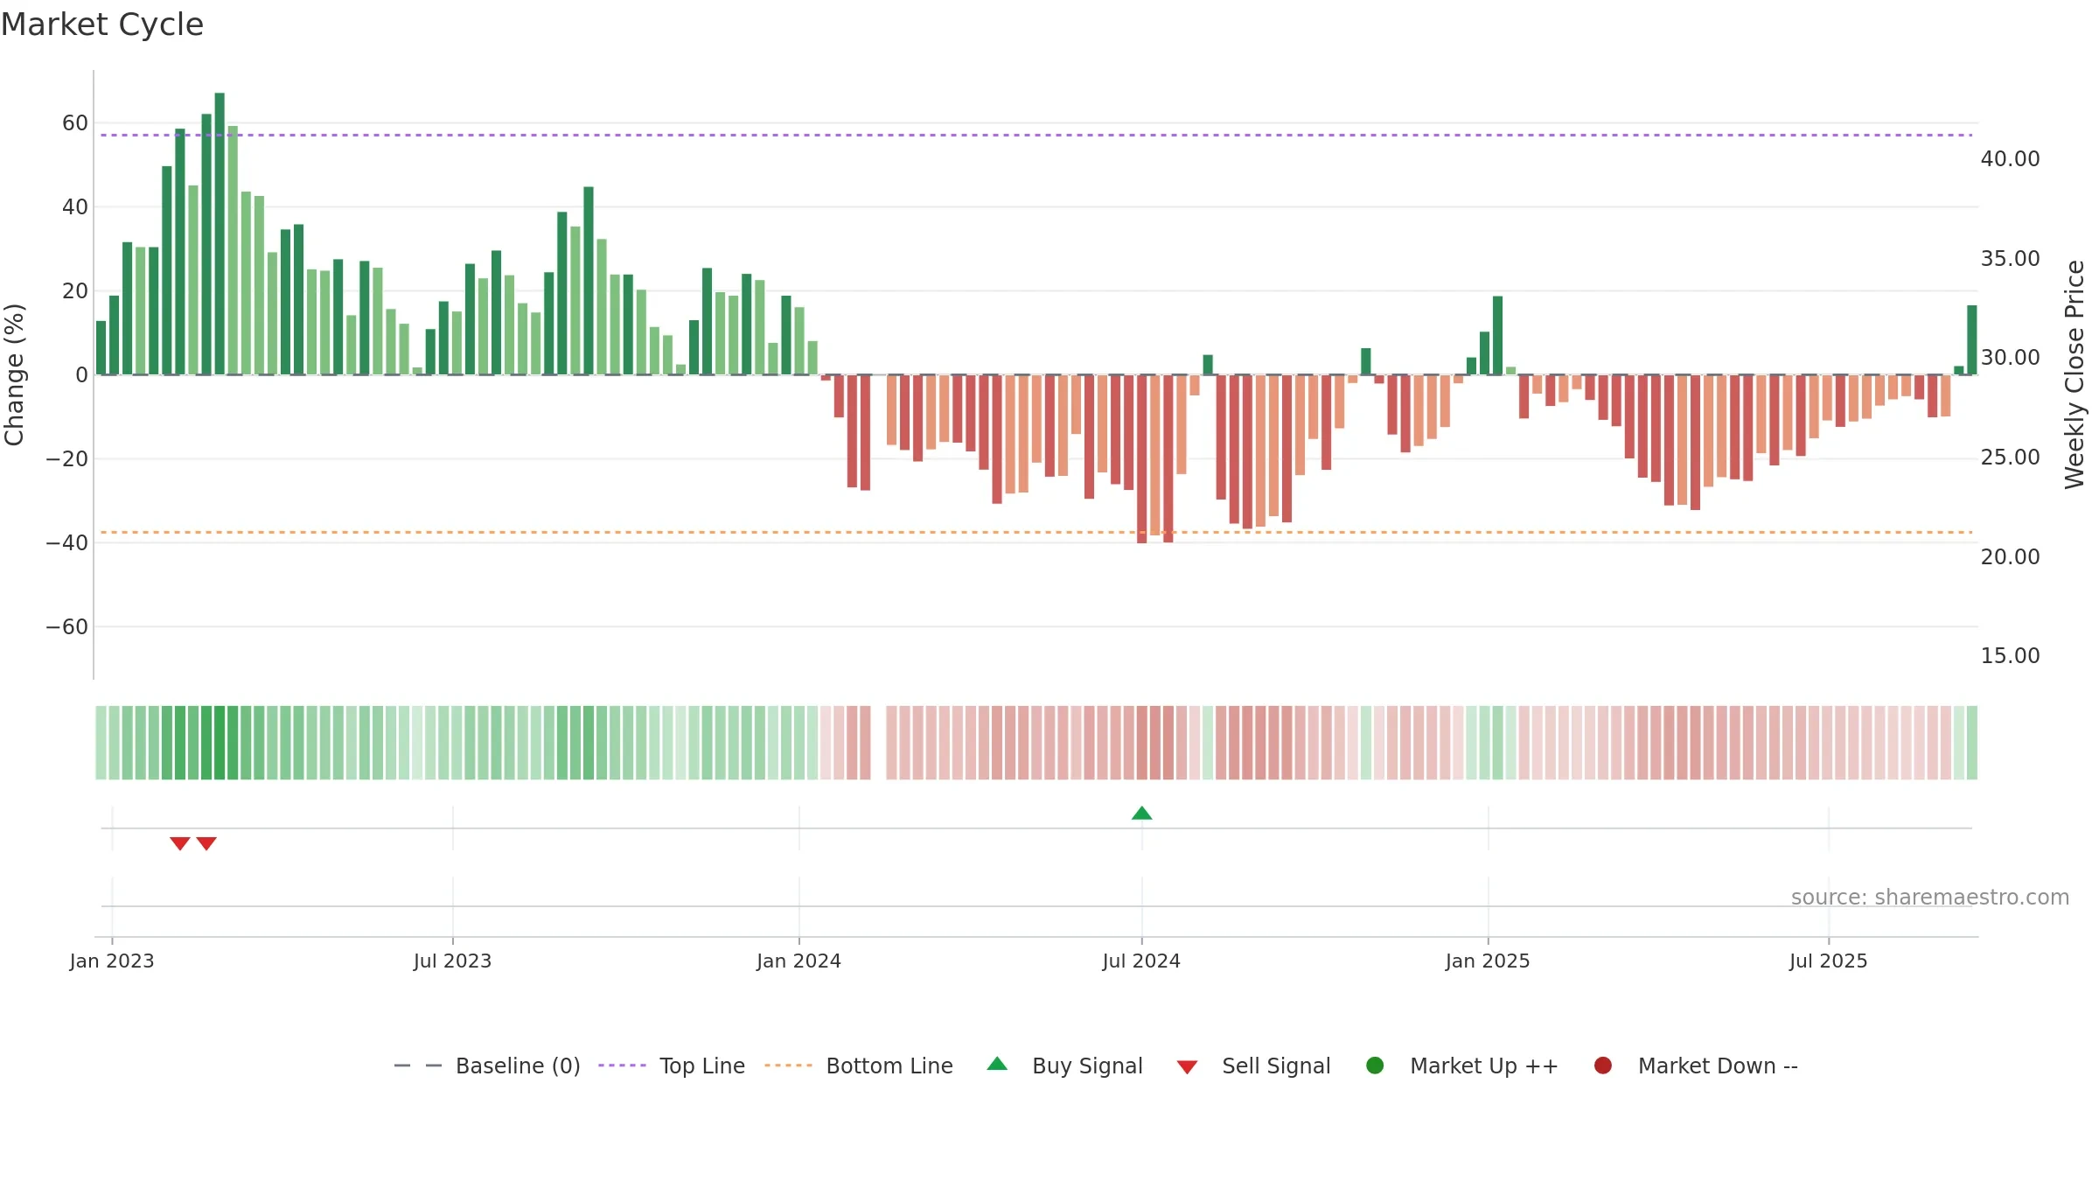The height and width of the screenshot is (1181, 2099).
Task: Click the last dark green bar at the chart's right end
Action: tap(1972, 340)
